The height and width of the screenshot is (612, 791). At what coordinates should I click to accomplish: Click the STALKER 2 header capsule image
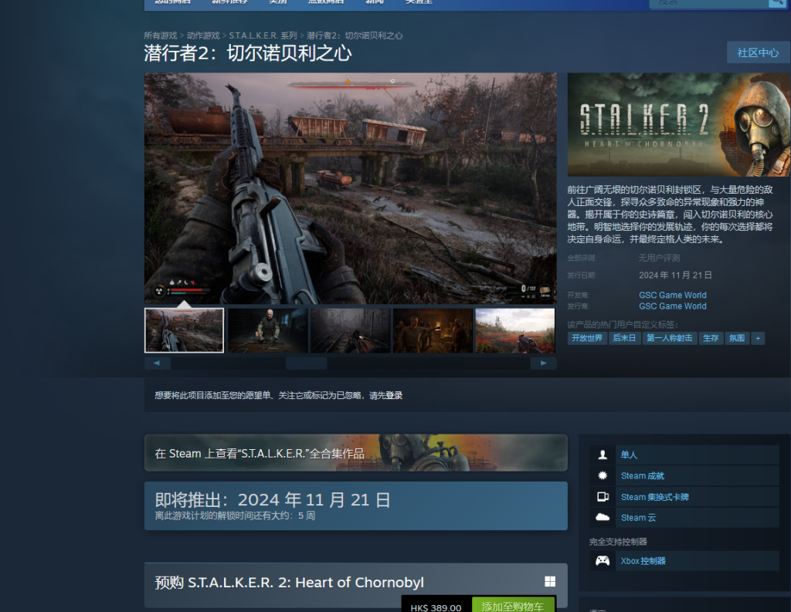pyautogui.click(x=678, y=124)
